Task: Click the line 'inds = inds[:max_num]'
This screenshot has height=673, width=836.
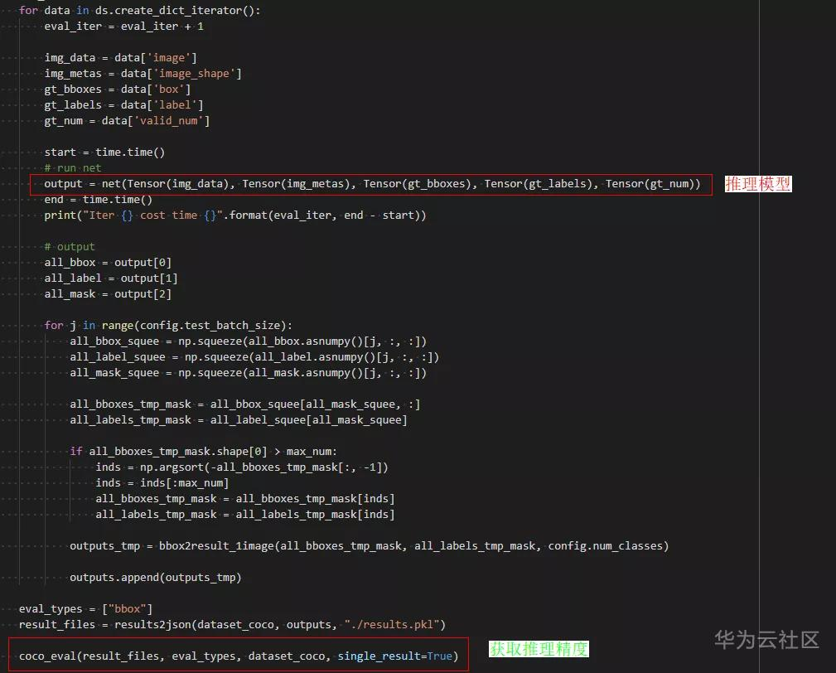Action: tap(162, 483)
